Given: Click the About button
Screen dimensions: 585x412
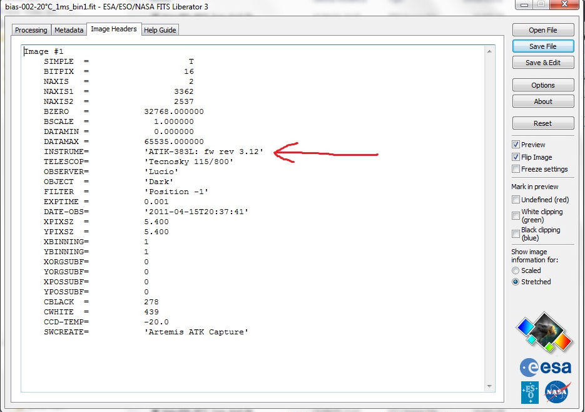Looking at the screenshot, I should (543, 101).
